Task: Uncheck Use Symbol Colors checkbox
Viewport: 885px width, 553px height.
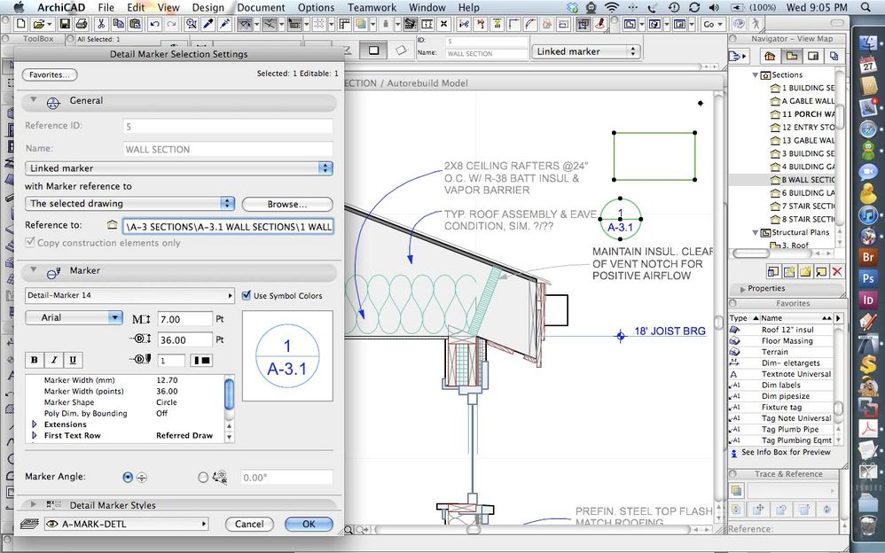Action: 247,296
